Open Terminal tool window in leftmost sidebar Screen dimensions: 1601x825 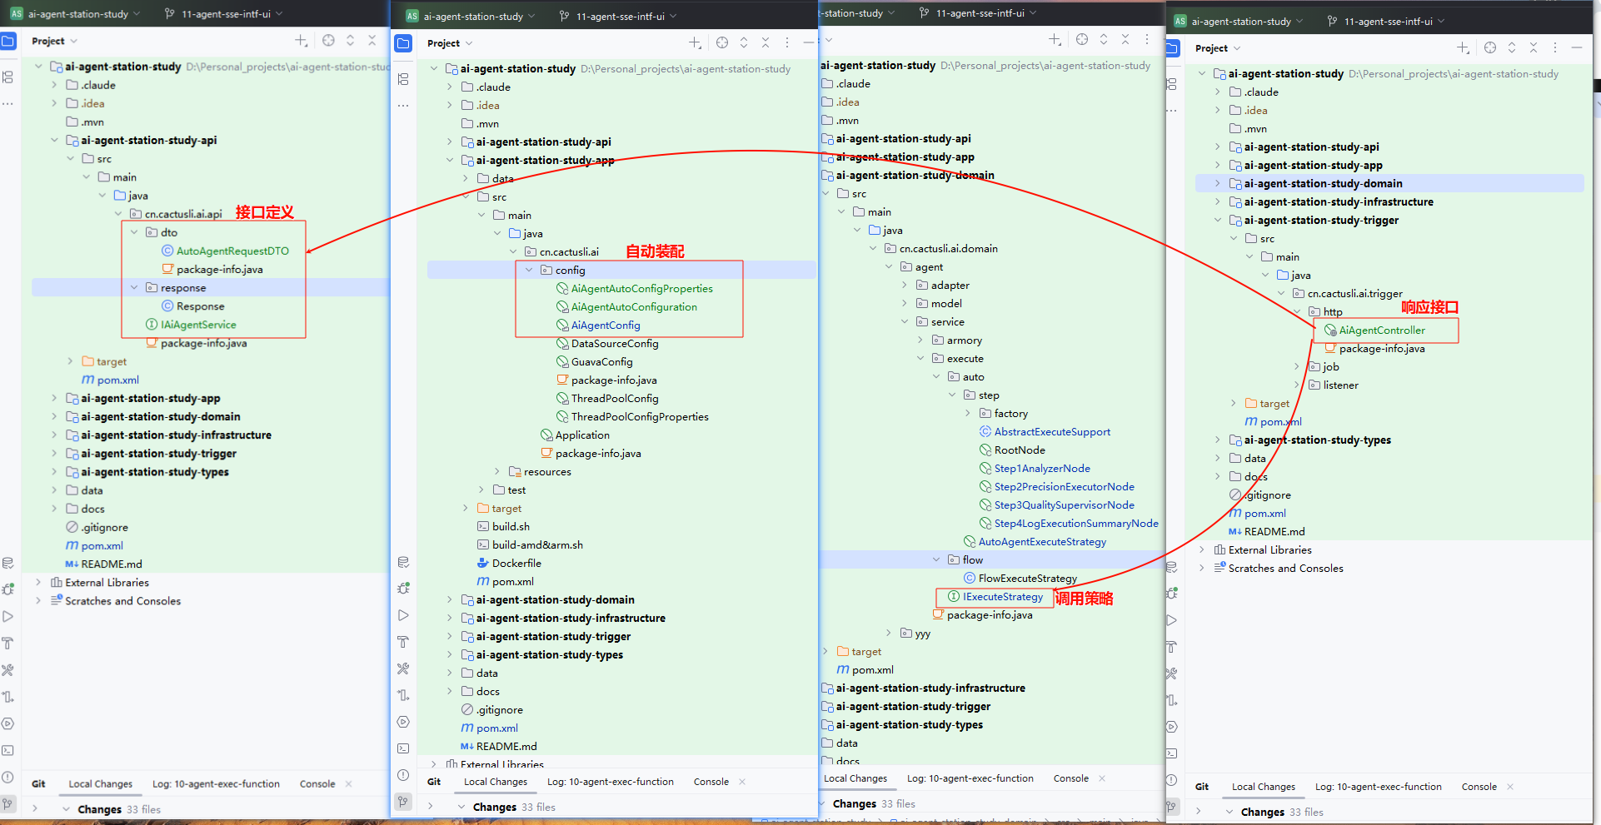[x=7, y=750]
